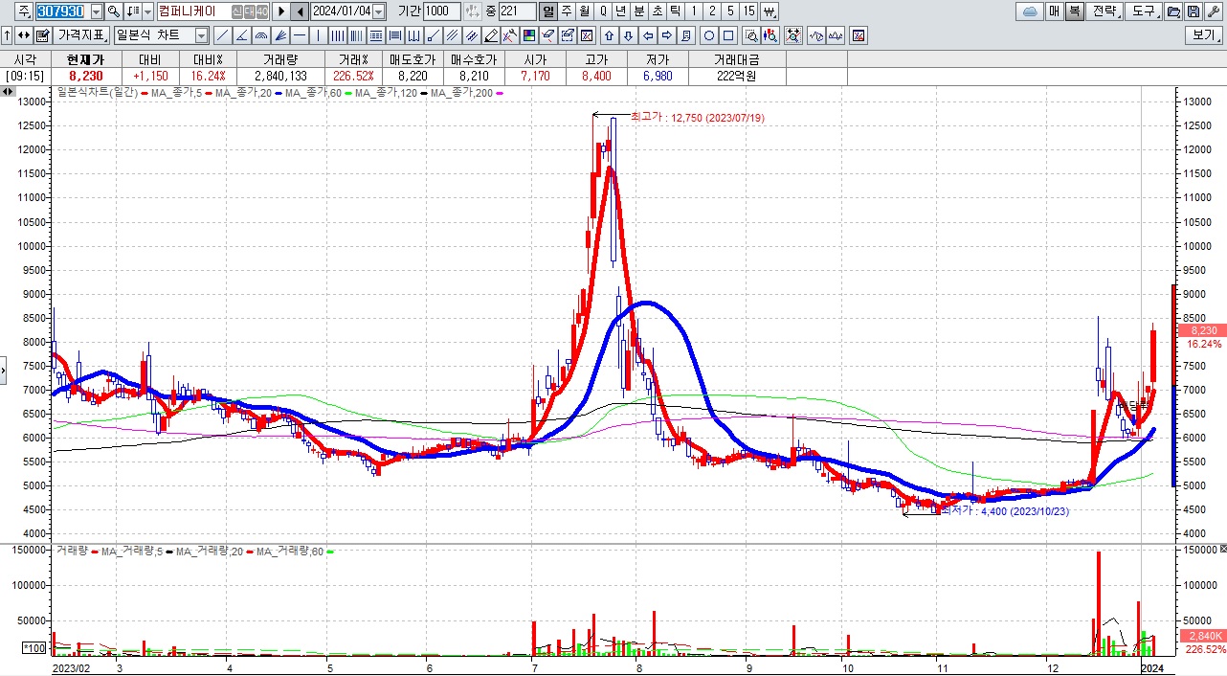
Task: Open the 전략 strategy dropdown
Action: point(1105,11)
